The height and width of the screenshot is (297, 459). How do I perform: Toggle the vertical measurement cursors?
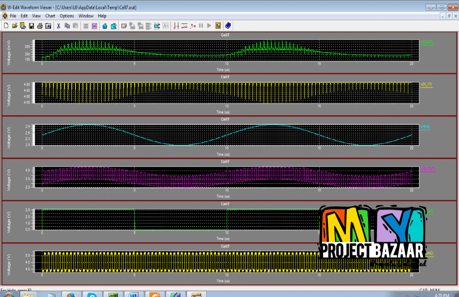(x=176, y=26)
